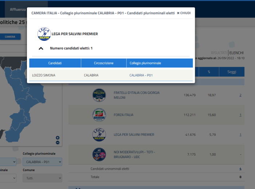
Task: Click the Seggi column header
Action: tap(232, 72)
